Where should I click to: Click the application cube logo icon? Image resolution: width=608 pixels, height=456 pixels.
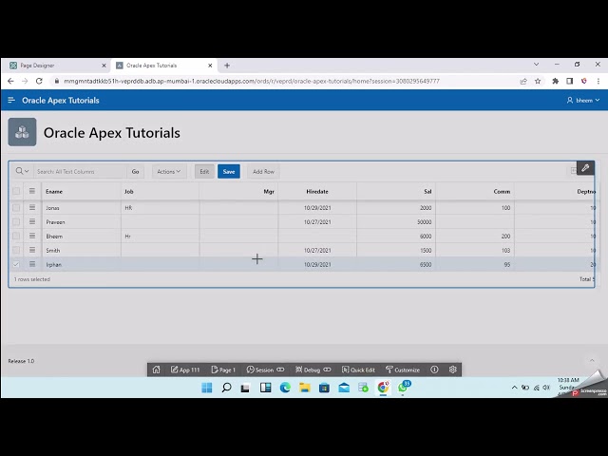coord(22,132)
